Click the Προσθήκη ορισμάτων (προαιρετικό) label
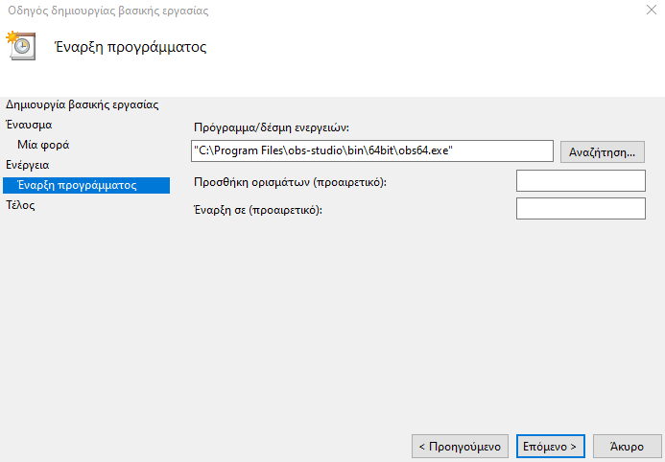The width and height of the screenshot is (665, 462). click(x=290, y=182)
